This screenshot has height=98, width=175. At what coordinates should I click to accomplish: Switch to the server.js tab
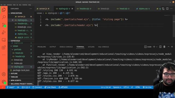click(43, 9)
